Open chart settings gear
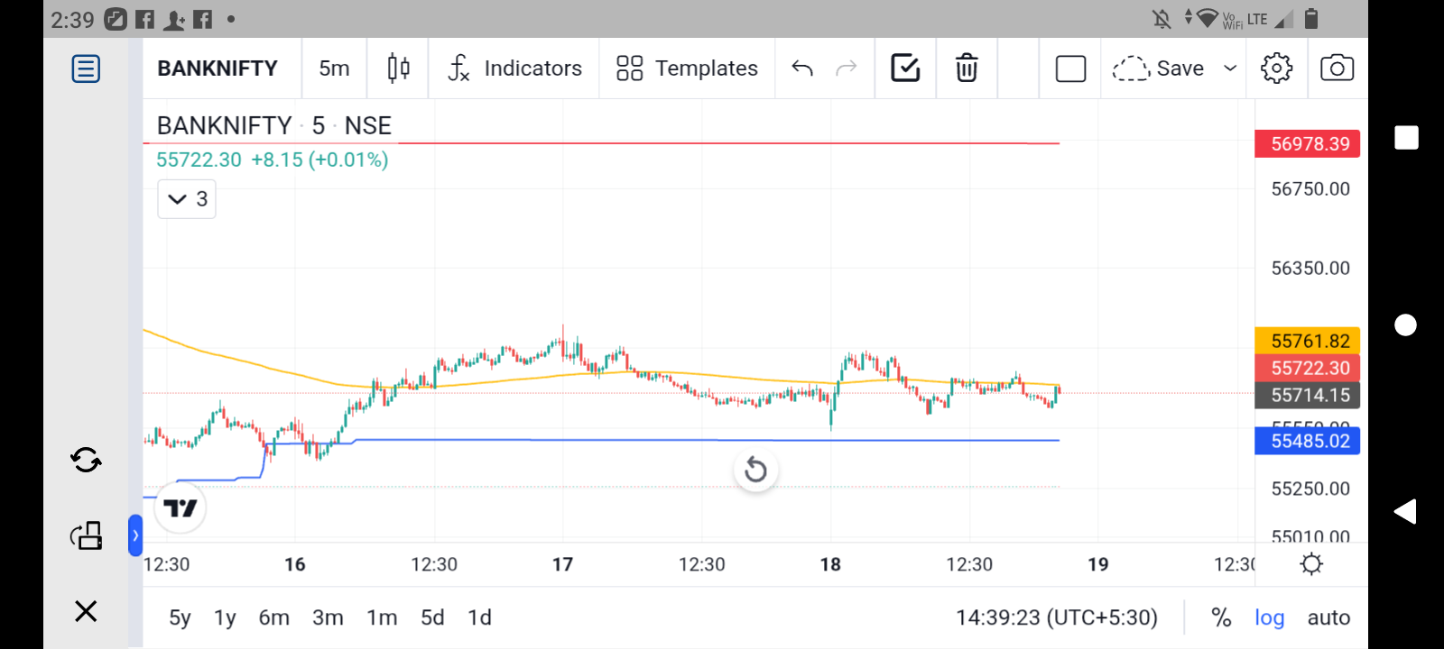The width and height of the screenshot is (1444, 649). (1276, 69)
